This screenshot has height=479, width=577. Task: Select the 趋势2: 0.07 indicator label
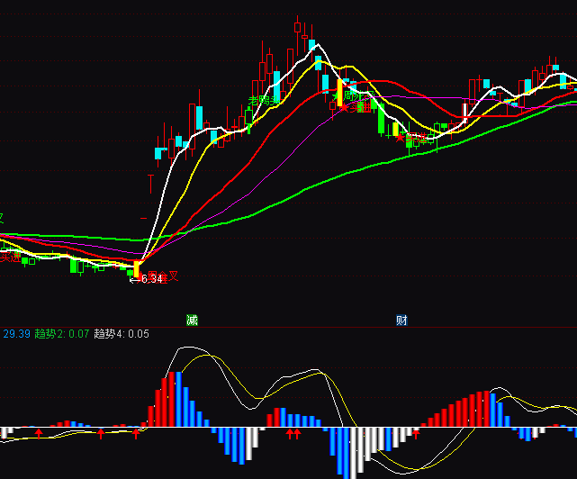62,334
